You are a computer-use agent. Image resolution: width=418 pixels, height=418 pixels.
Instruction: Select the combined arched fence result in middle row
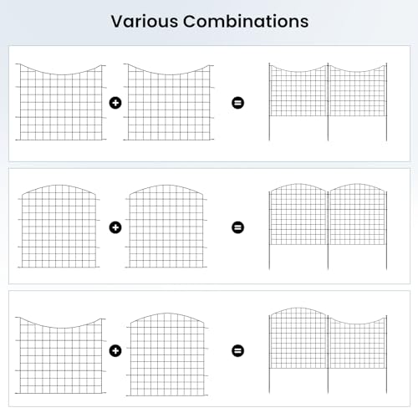(x=328, y=227)
